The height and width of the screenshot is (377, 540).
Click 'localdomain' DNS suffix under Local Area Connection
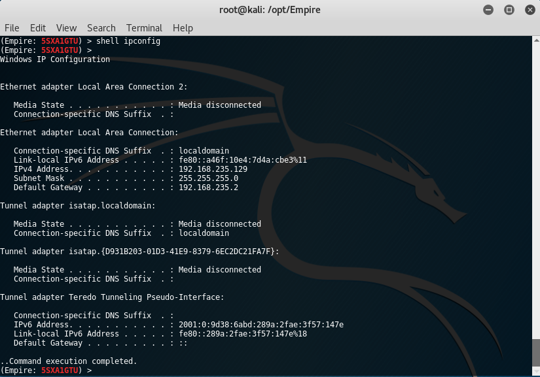(204, 150)
